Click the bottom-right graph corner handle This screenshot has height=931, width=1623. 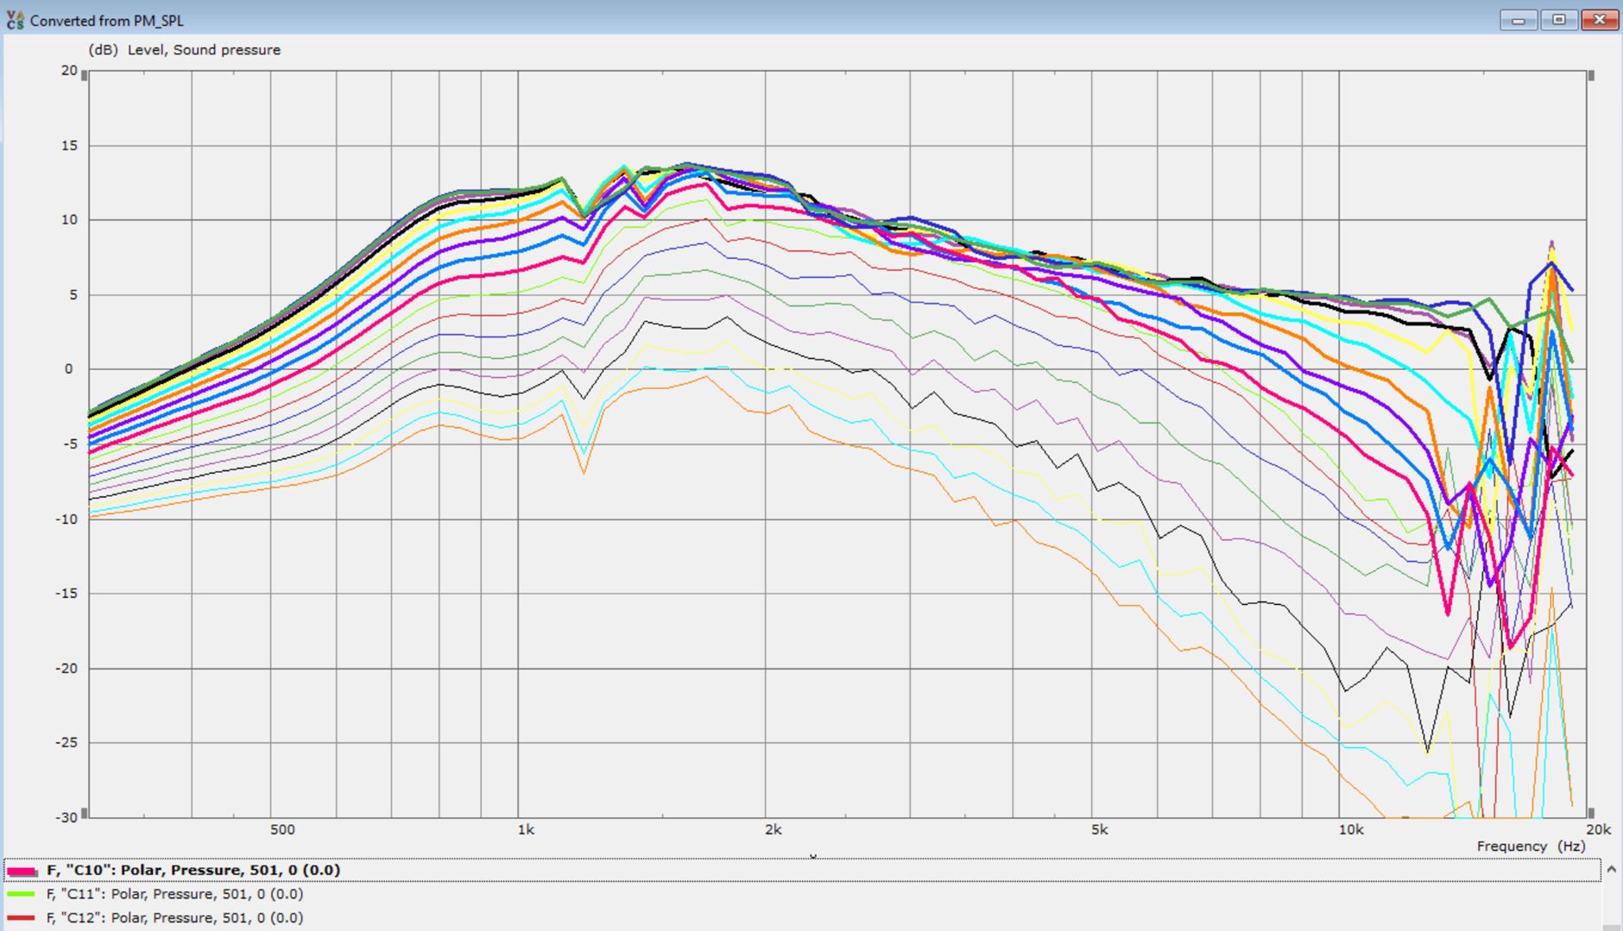(1591, 813)
